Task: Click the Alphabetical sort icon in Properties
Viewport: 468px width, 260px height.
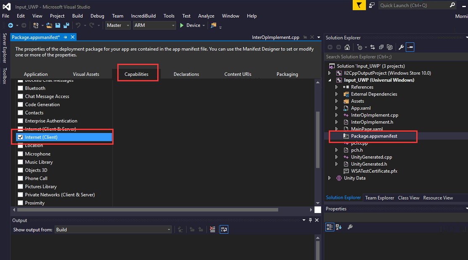Action: pos(339,227)
